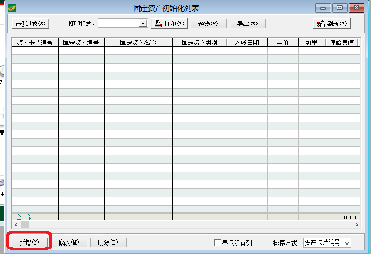Click 新增 to add a fixed asset
This screenshot has height=254, width=371.
tap(29, 242)
